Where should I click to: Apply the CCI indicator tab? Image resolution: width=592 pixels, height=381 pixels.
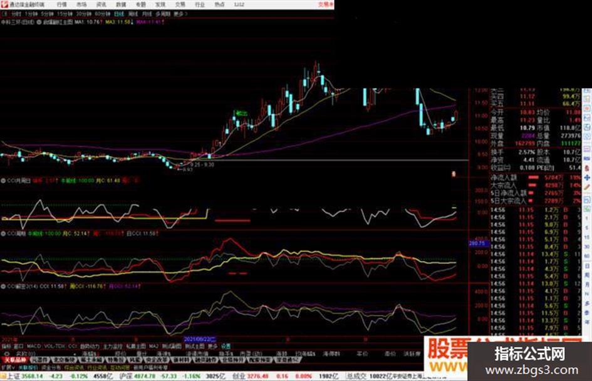pos(73,346)
